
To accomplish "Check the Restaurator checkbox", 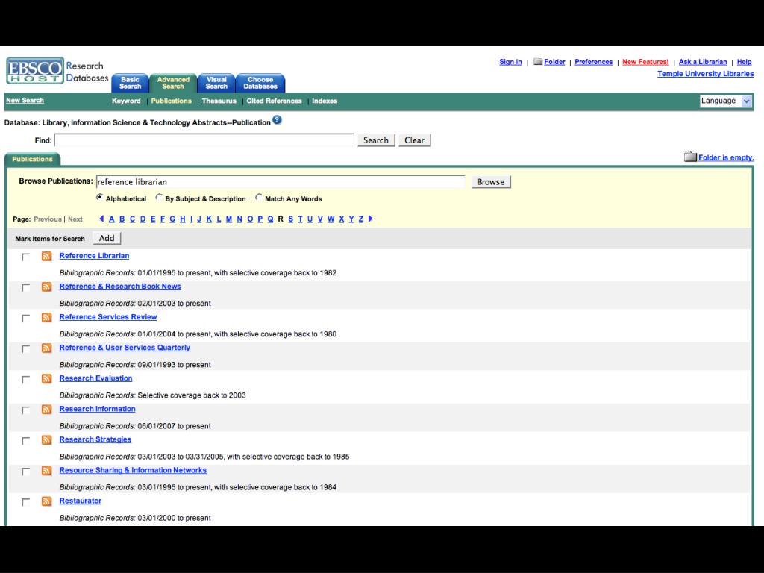I will tap(26, 502).
